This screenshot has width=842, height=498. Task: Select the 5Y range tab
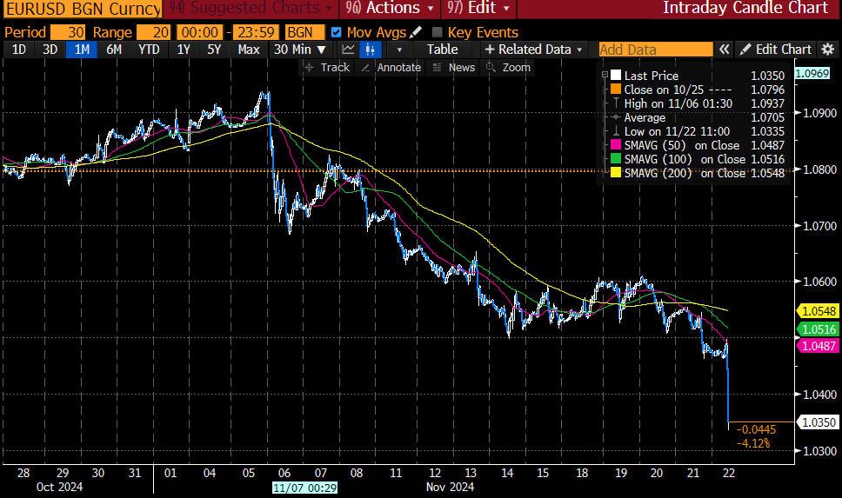[x=214, y=50]
